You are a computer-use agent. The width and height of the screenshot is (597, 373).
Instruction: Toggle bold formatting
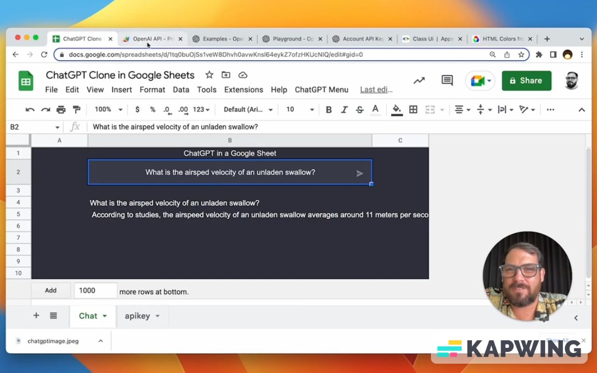329,110
